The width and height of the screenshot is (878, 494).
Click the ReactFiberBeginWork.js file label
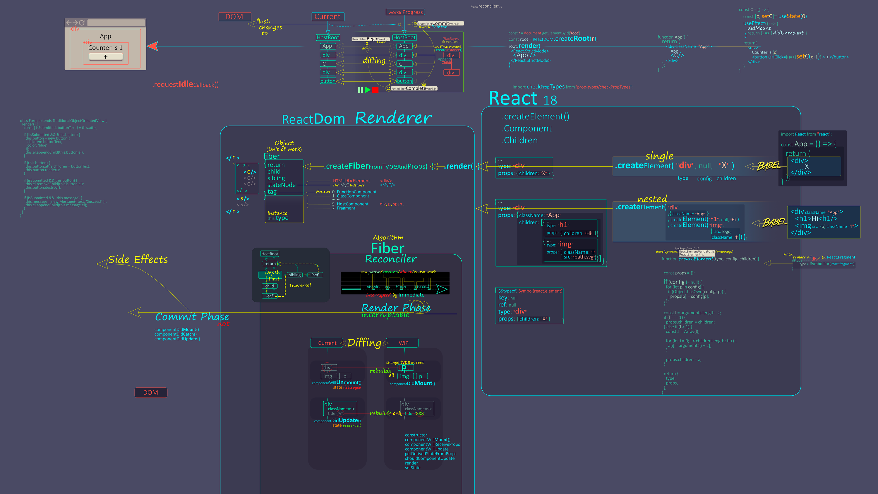[x=371, y=39]
